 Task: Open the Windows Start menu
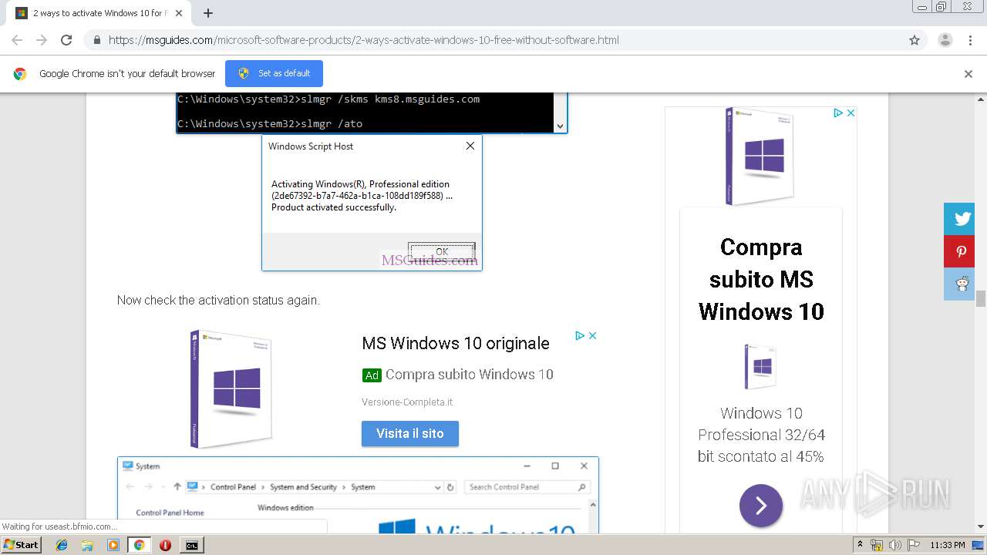coord(21,544)
